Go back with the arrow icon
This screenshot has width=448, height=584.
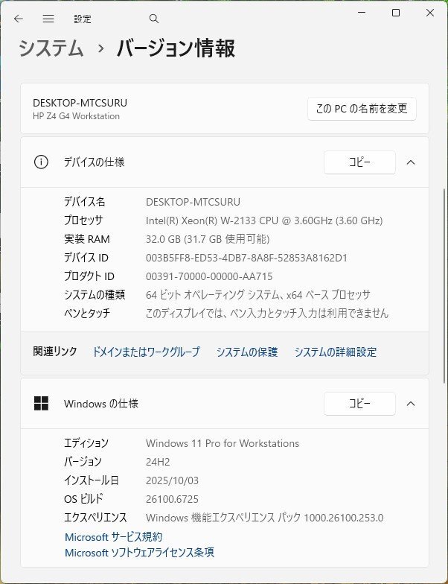pos(18,19)
